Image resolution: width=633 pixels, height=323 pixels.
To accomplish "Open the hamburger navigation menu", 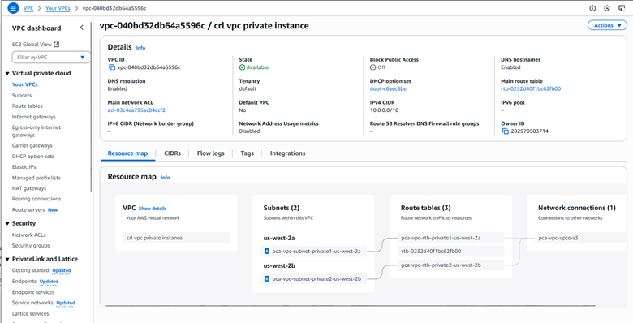I will [x=13, y=8].
